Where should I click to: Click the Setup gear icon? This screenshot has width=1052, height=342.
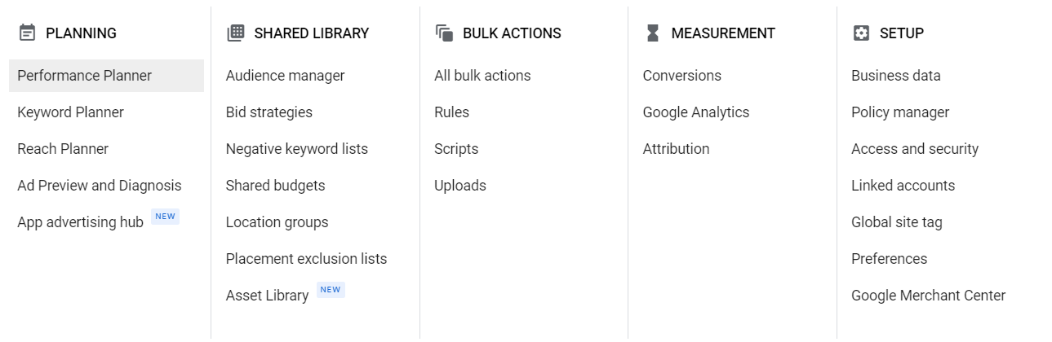[861, 33]
